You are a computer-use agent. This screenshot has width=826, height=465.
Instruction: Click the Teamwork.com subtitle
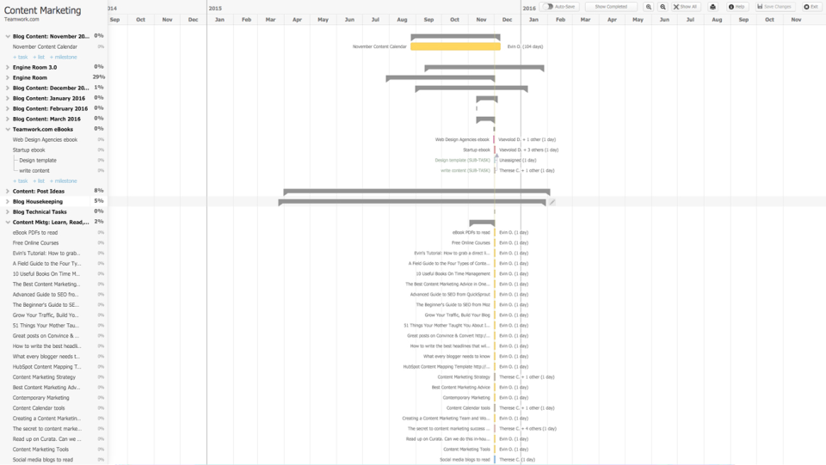(22, 20)
